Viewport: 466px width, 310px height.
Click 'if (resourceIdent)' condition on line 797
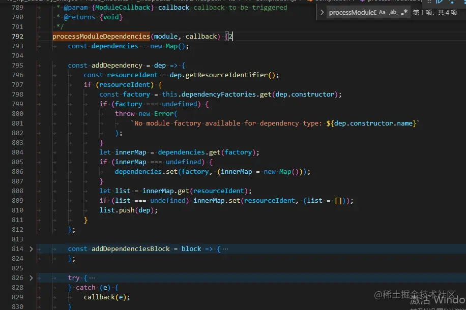(x=119, y=85)
